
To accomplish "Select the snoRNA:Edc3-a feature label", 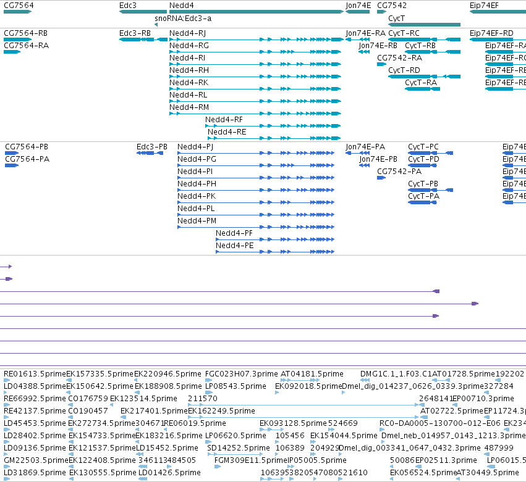I will click(x=183, y=19).
